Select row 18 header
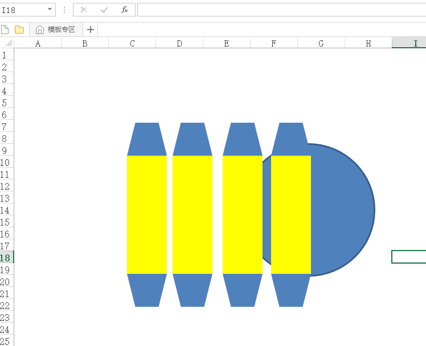 (x=6, y=257)
